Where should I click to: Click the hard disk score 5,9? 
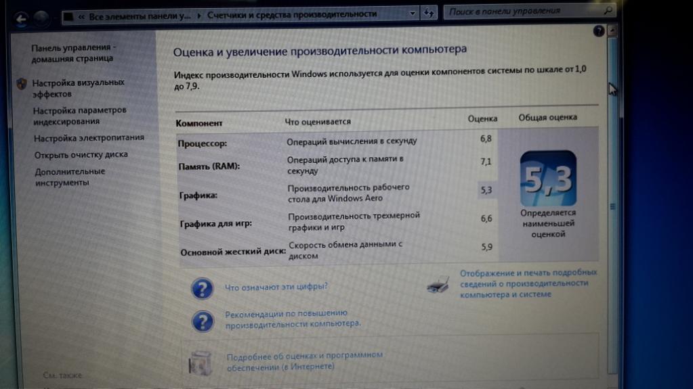pyautogui.click(x=486, y=247)
